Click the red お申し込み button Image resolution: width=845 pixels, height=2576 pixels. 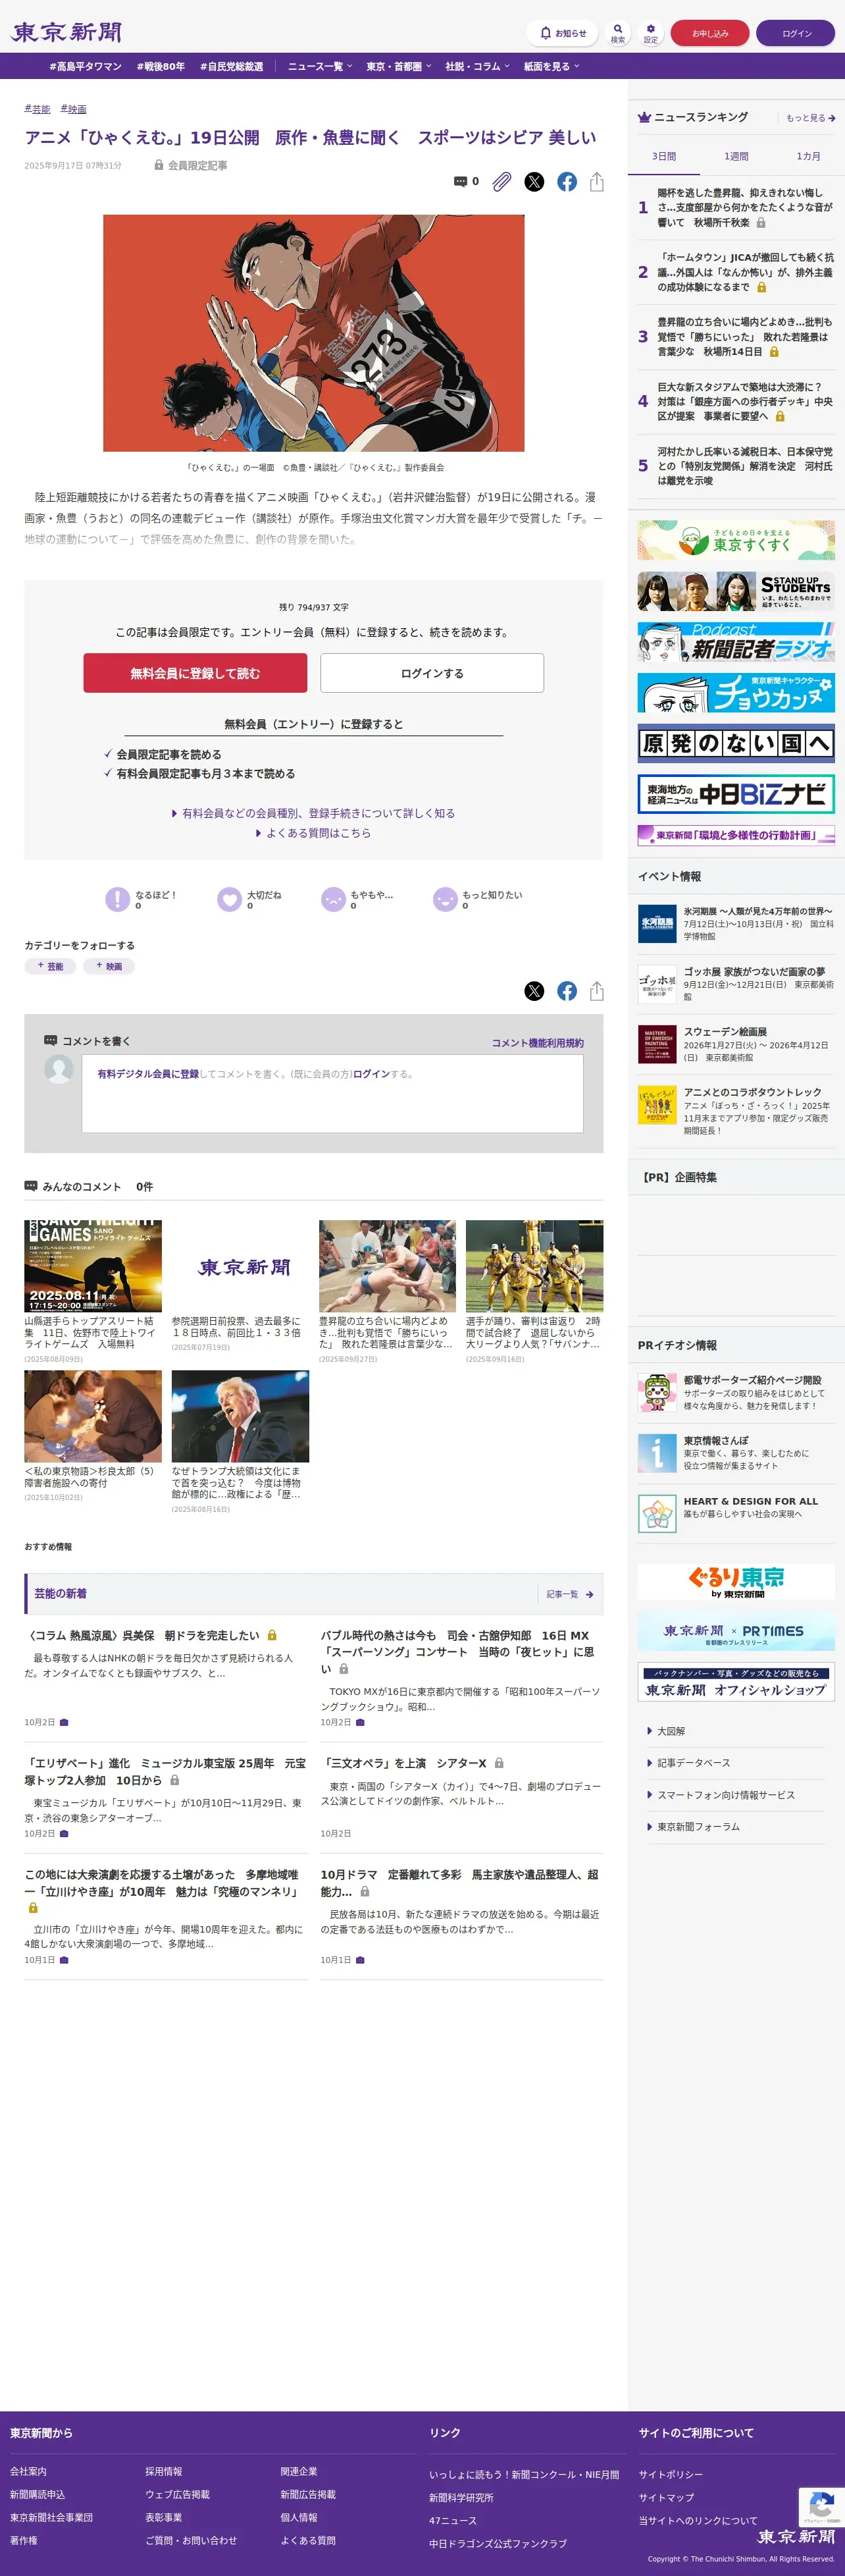point(710,33)
